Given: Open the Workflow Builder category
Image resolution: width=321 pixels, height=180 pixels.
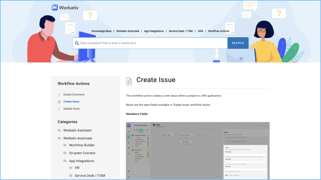Looking at the screenshot, I should click(82, 145).
